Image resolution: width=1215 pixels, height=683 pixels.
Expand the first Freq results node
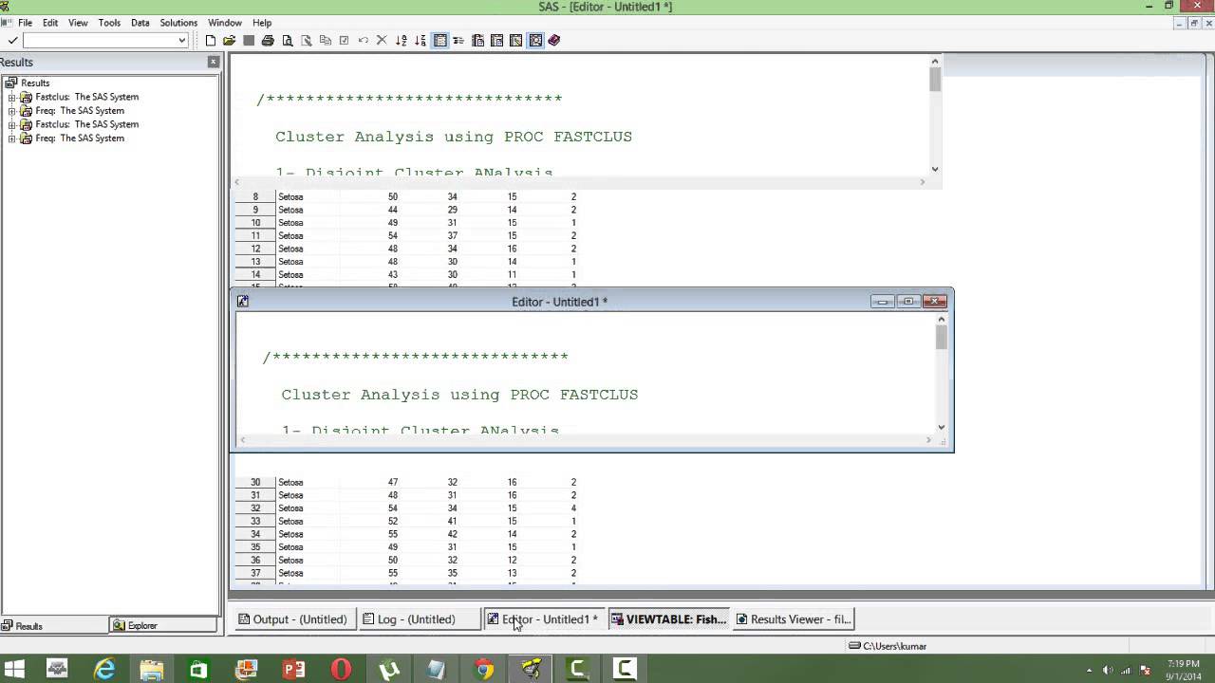(x=11, y=111)
